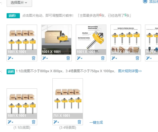Delete the first main image with wood blocks
The height and width of the screenshot is (132, 158).
pos(34,58)
